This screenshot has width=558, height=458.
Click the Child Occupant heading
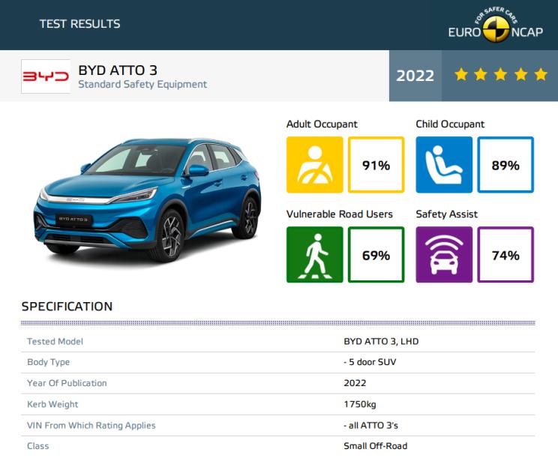(x=450, y=124)
